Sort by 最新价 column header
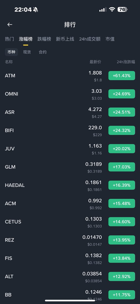Viewport: 140px width, 304px height. click(96, 62)
